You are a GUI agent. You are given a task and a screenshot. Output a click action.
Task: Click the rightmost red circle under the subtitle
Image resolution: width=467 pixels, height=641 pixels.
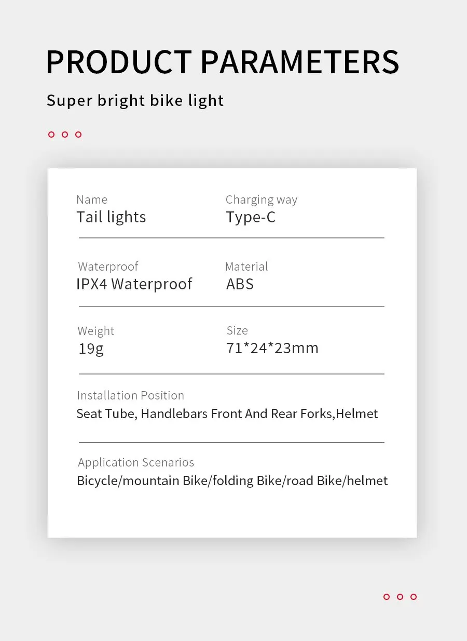[x=78, y=135]
